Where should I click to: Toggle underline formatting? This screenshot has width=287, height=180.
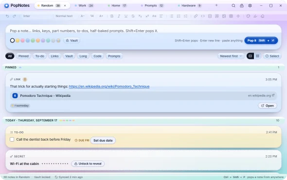126,16
